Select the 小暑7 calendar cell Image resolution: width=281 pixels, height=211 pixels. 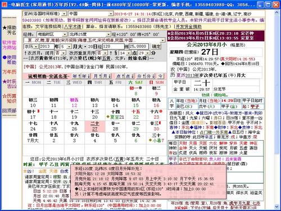[156, 138]
